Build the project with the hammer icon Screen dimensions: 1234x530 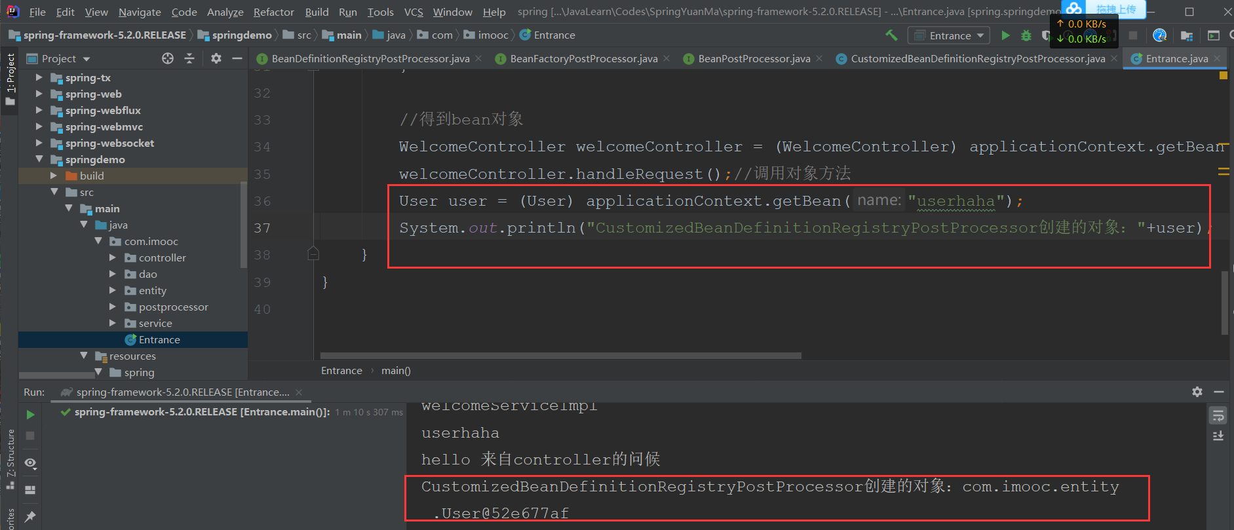pyautogui.click(x=891, y=35)
